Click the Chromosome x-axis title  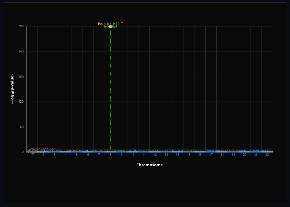click(149, 165)
